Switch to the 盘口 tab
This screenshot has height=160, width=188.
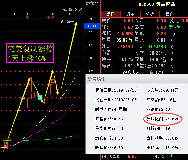click(111, 14)
